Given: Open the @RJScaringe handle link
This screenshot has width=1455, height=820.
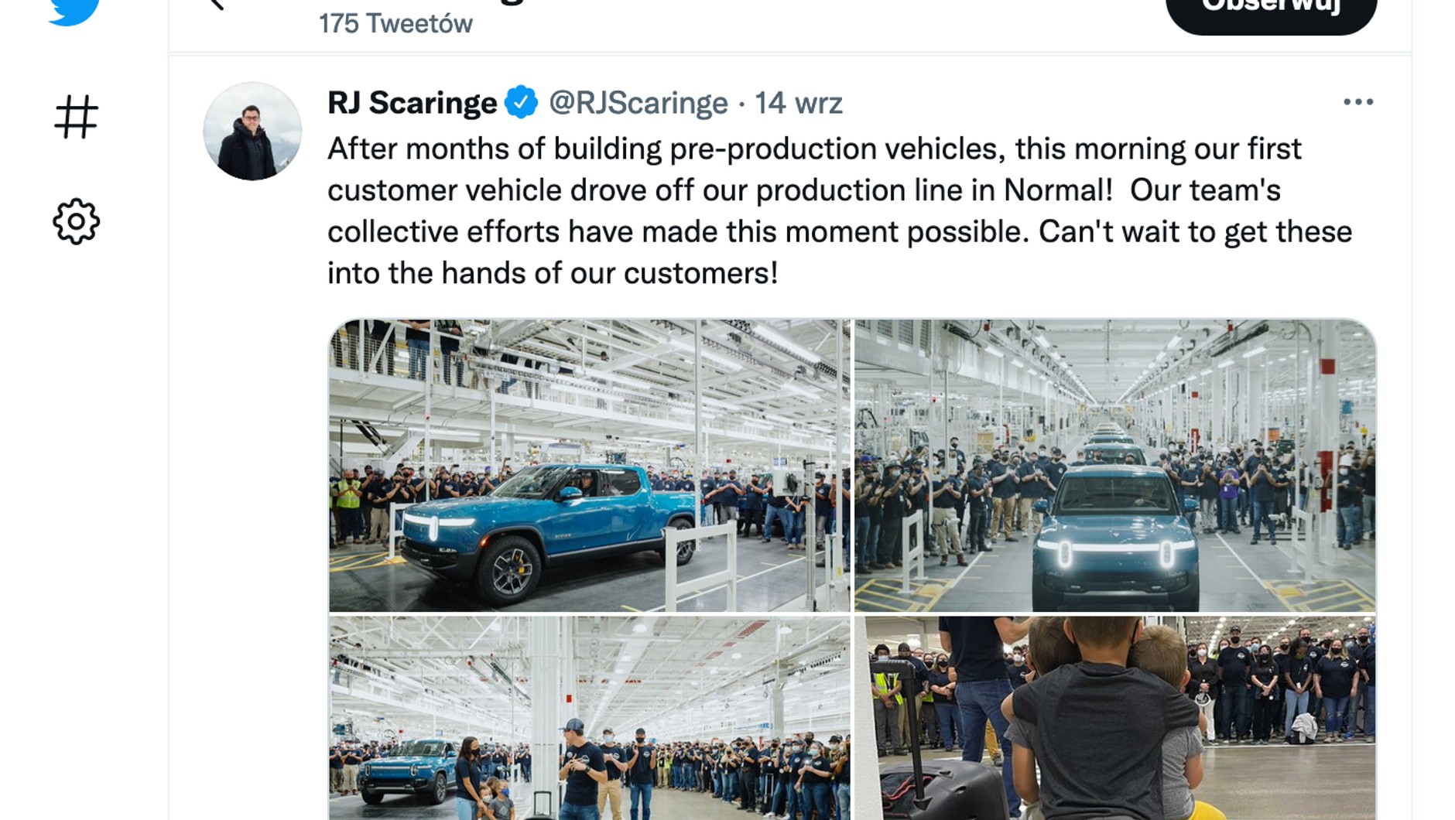Looking at the screenshot, I should (x=638, y=103).
